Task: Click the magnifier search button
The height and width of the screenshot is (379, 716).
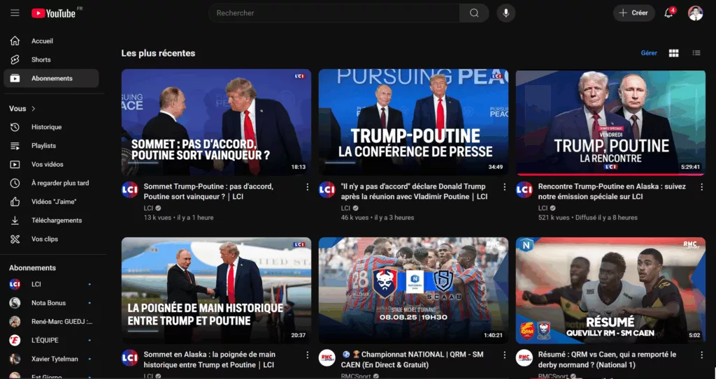Action: [474, 13]
